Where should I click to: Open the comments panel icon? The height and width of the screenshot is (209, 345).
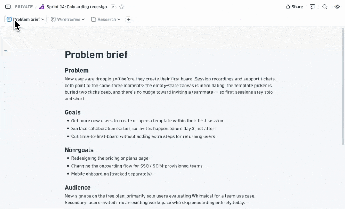click(x=312, y=7)
